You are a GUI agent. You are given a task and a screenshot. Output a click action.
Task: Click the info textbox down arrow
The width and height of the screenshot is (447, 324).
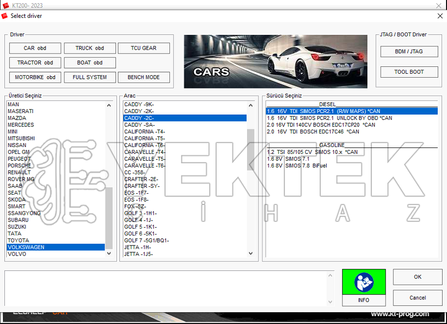pyautogui.click(x=330, y=302)
